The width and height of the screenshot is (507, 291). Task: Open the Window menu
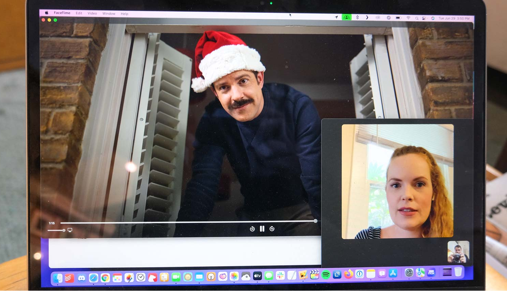[x=109, y=14]
